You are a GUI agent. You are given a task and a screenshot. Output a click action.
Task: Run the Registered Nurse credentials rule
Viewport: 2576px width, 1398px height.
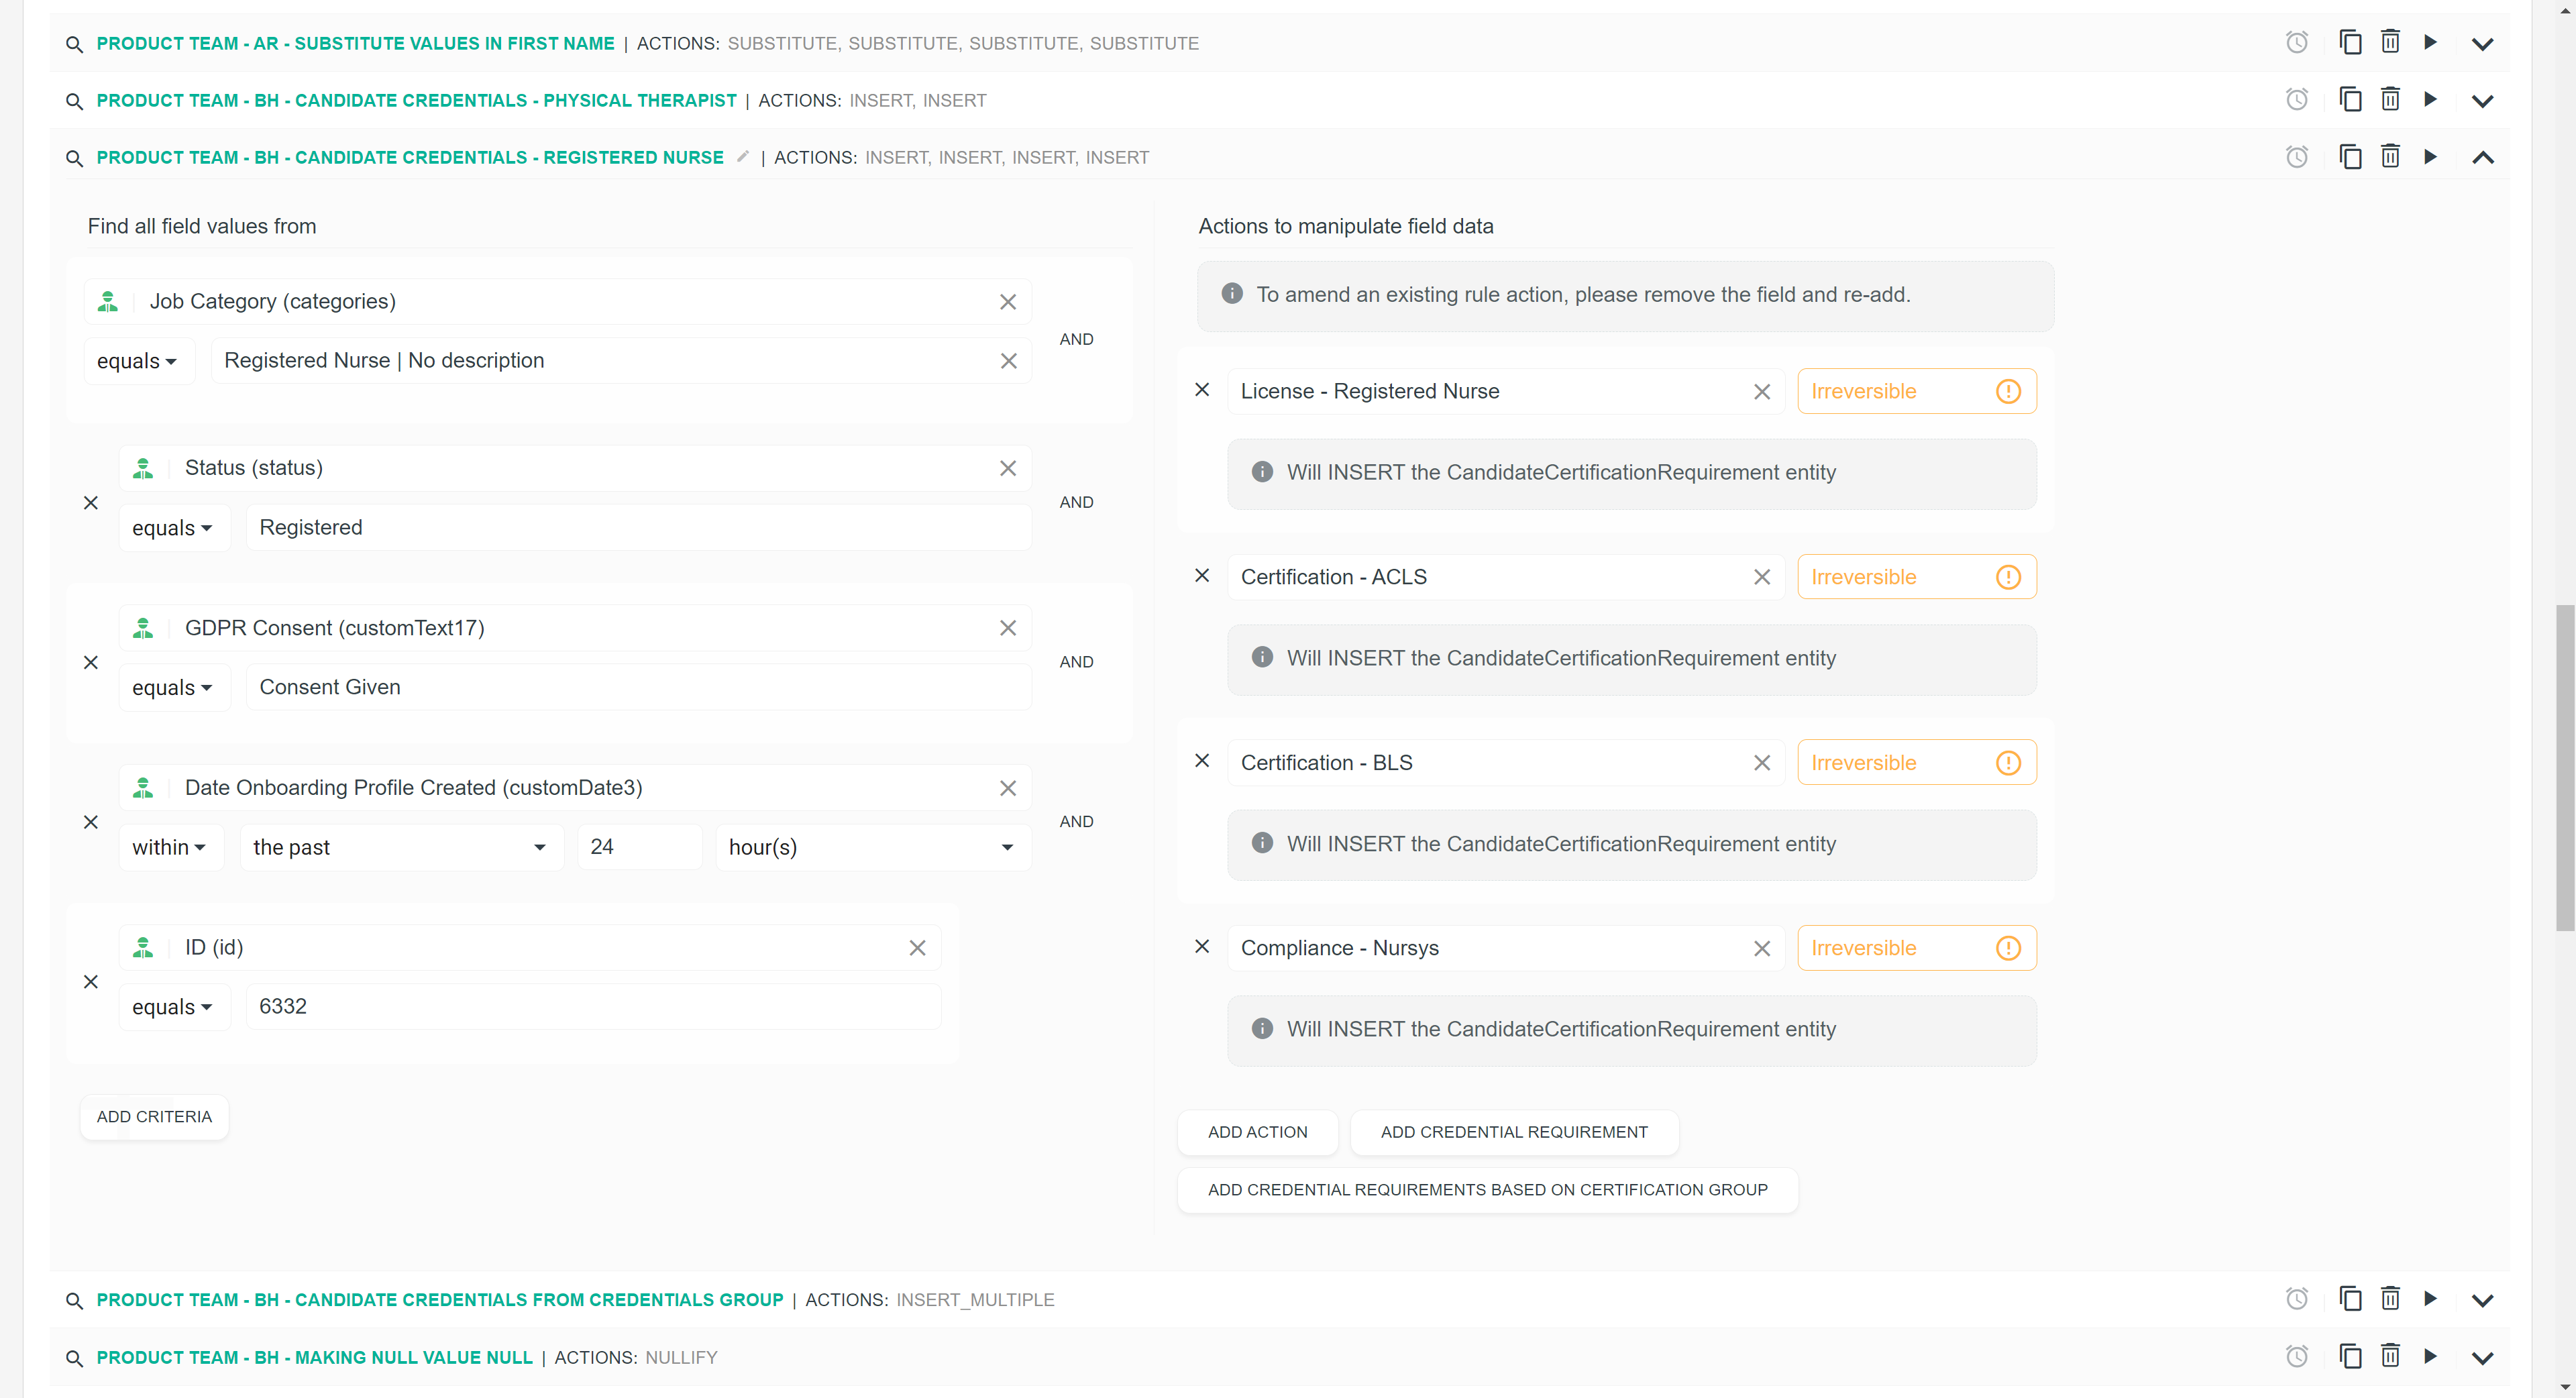(x=2431, y=156)
